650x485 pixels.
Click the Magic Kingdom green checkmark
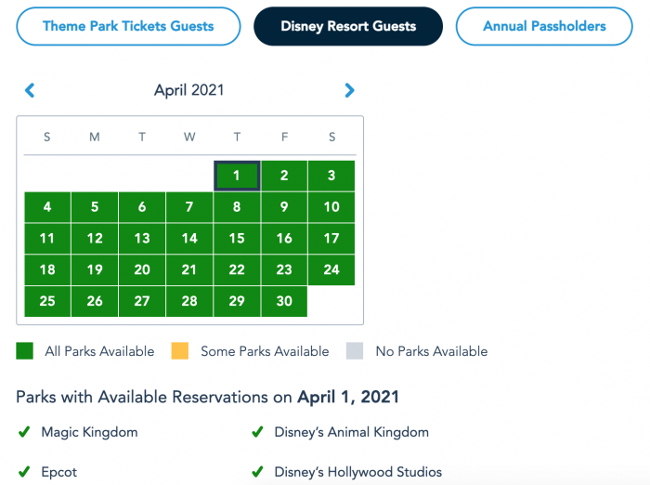(x=24, y=432)
